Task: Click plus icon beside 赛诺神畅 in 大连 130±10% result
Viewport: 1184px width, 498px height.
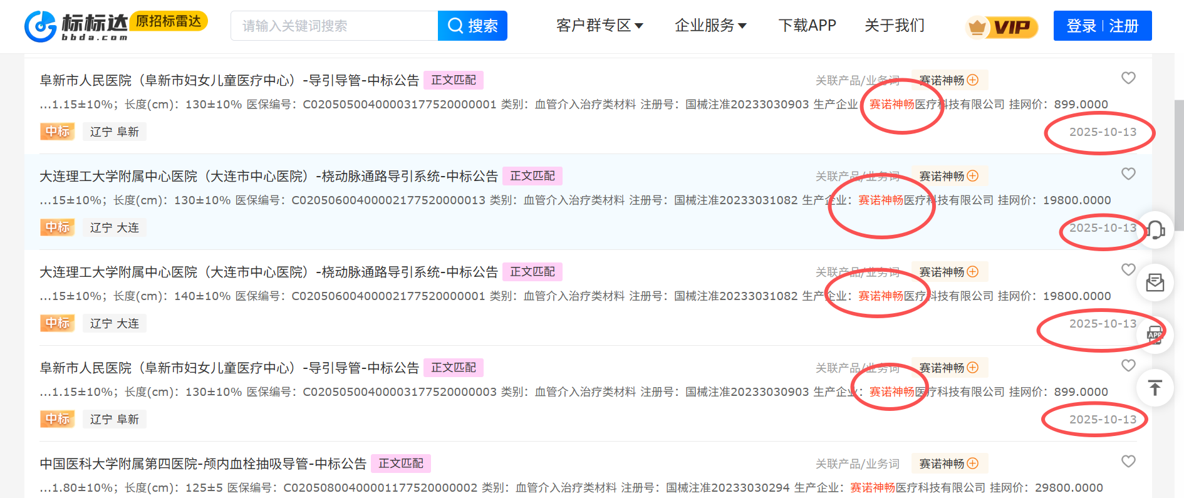Action: (x=973, y=176)
